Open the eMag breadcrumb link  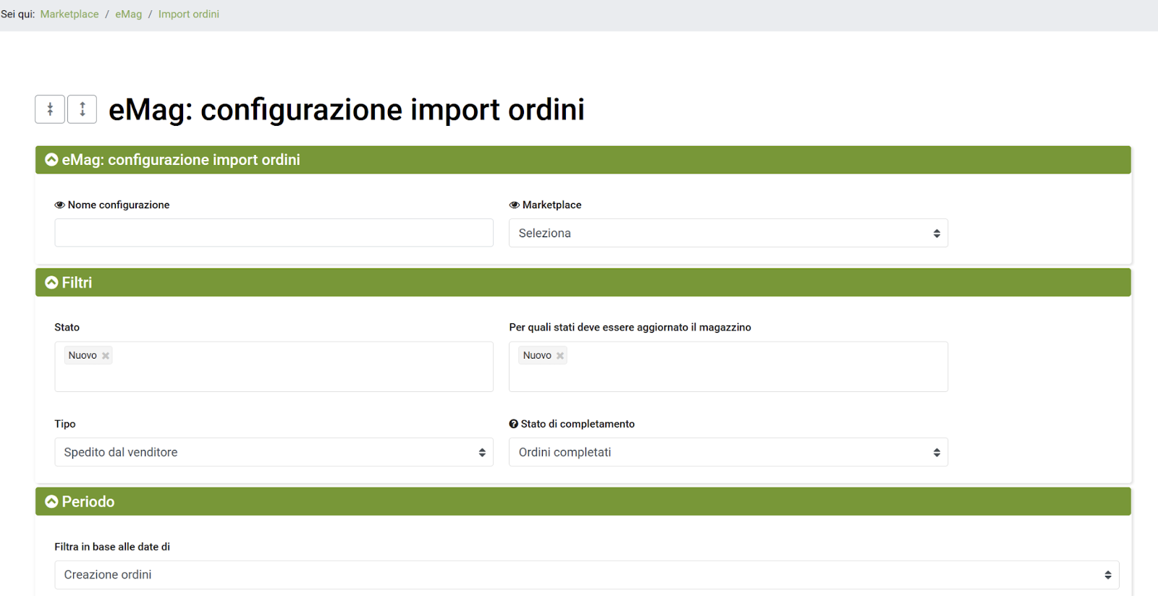tap(129, 14)
